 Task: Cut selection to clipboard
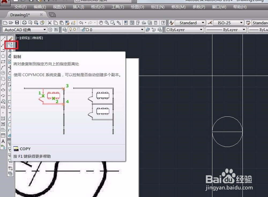click(x=50, y=23)
